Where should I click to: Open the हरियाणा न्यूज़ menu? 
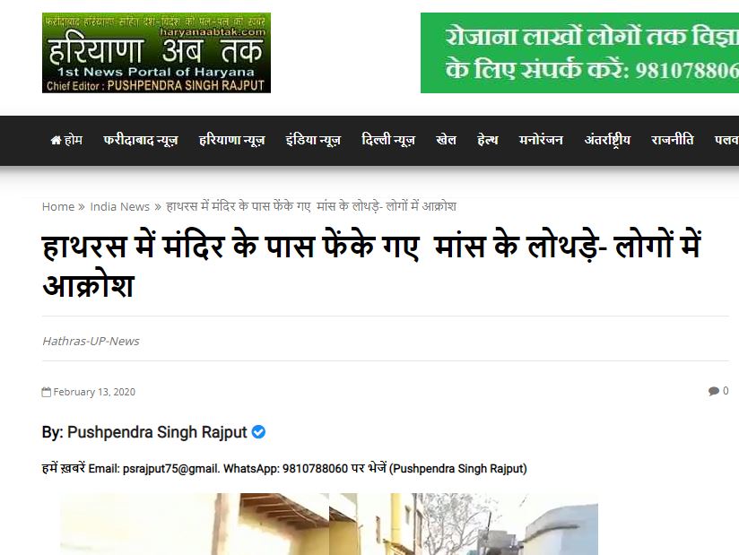pyautogui.click(x=232, y=140)
